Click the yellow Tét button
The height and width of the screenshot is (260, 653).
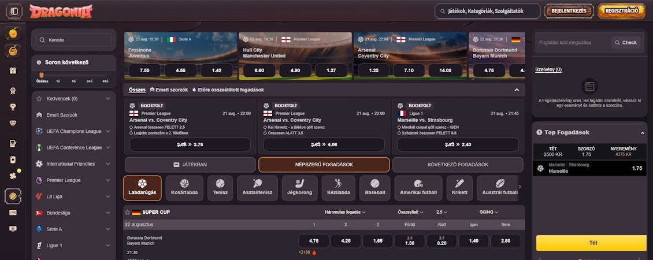click(x=591, y=243)
